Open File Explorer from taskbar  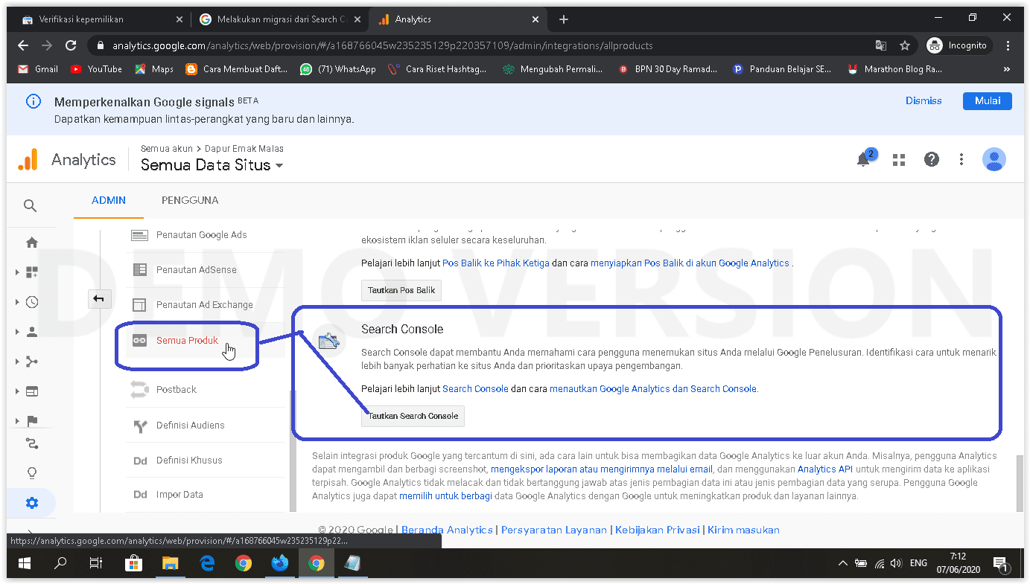[171, 563]
